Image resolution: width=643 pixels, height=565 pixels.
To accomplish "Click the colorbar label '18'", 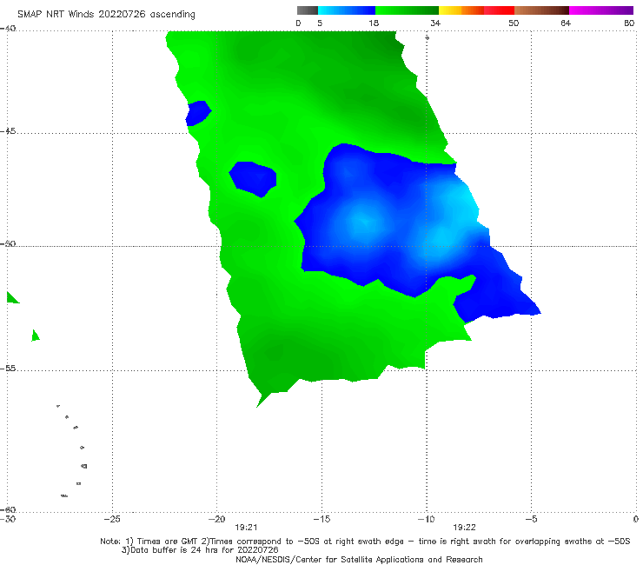I will (374, 23).
